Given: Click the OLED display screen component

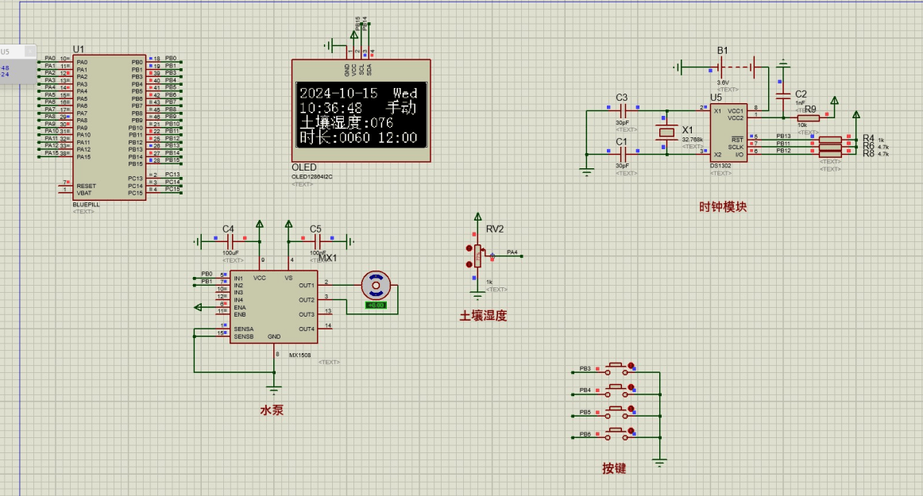Looking at the screenshot, I should (360, 114).
